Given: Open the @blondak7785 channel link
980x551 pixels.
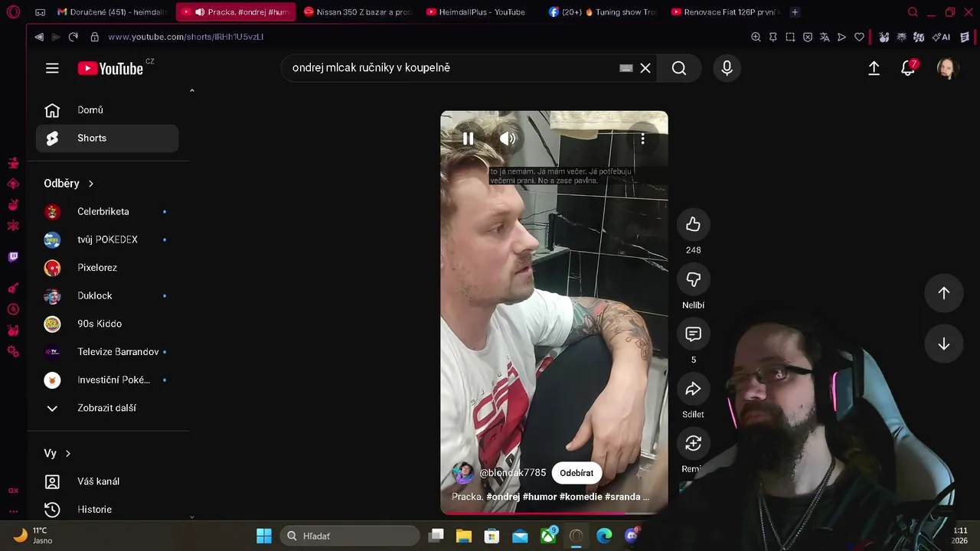Looking at the screenshot, I should tap(512, 473).
